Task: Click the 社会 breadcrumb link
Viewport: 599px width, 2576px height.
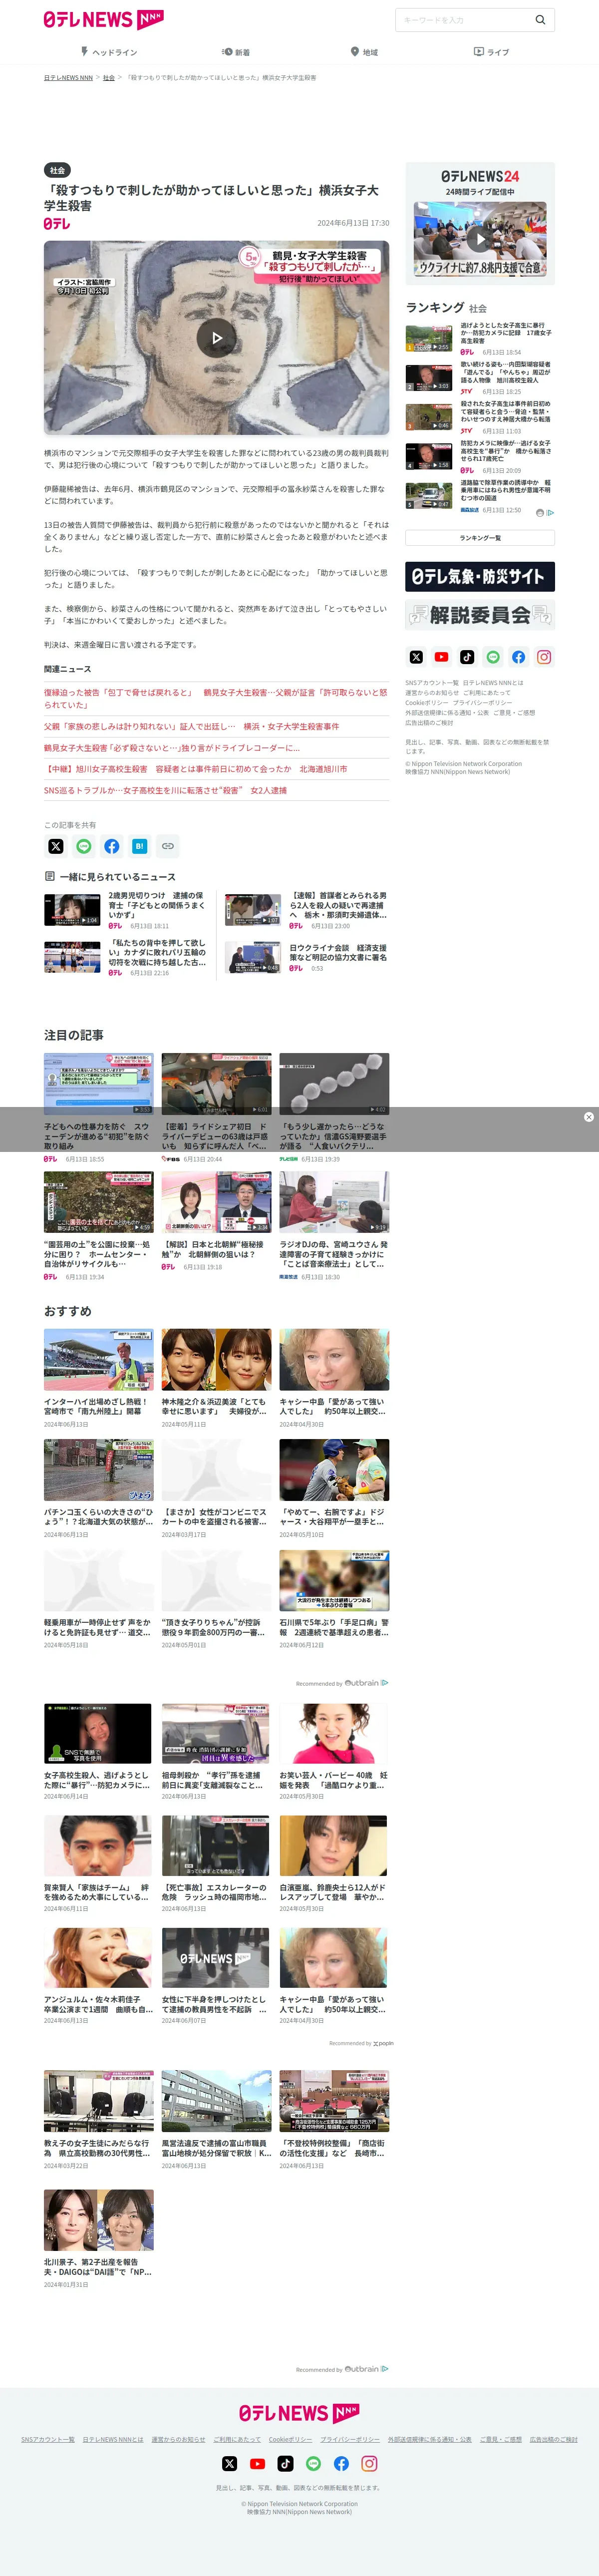Action: coord(109,77)
